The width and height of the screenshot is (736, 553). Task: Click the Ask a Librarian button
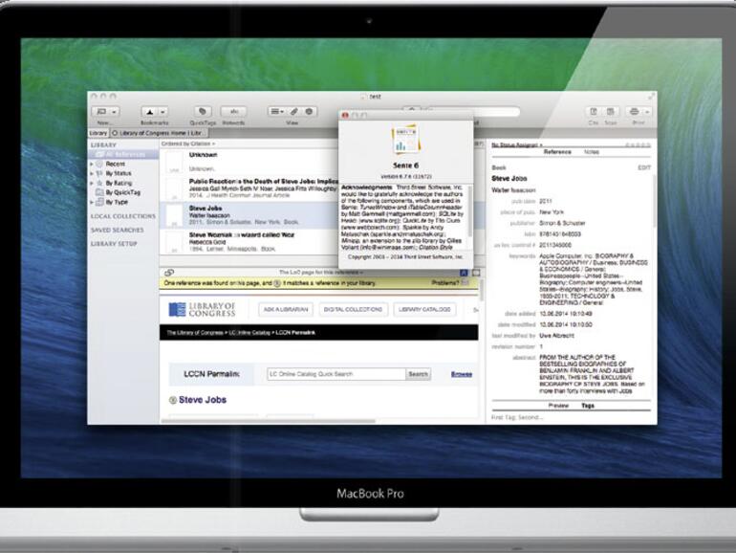coord(286,310)
